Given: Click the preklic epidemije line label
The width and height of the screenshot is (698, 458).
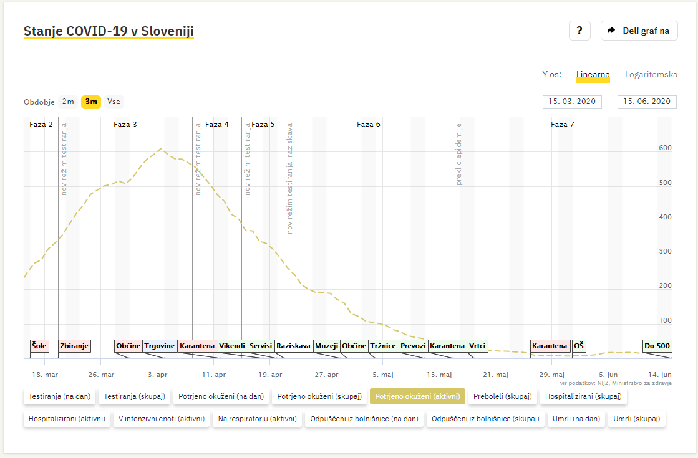Looking at the screenshot, I should (x=459, y=155).
